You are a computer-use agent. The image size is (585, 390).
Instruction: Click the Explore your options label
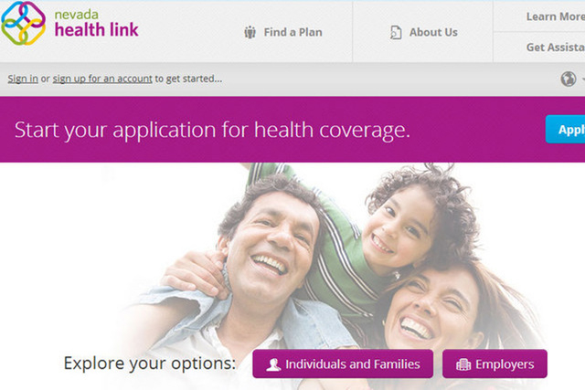pos(150,364)
